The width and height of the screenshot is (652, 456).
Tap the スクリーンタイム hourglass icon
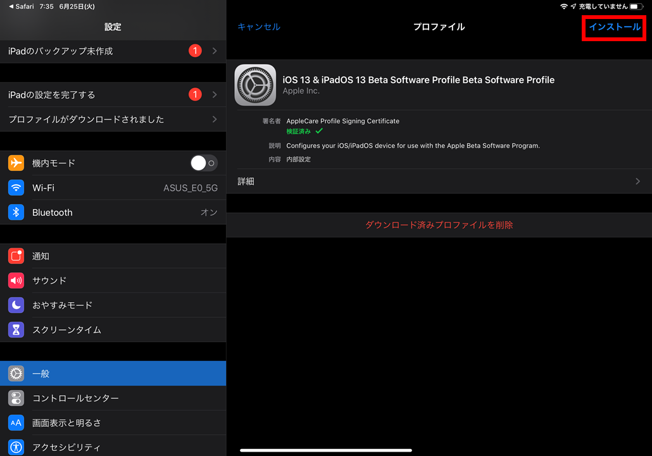(16, 329)
